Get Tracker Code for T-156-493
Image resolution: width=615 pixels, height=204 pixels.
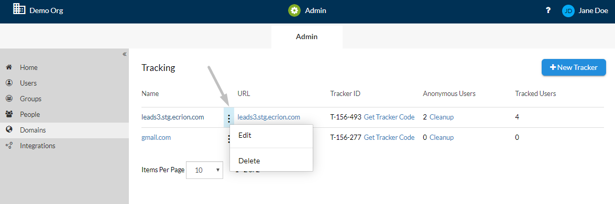pos(389,117)
